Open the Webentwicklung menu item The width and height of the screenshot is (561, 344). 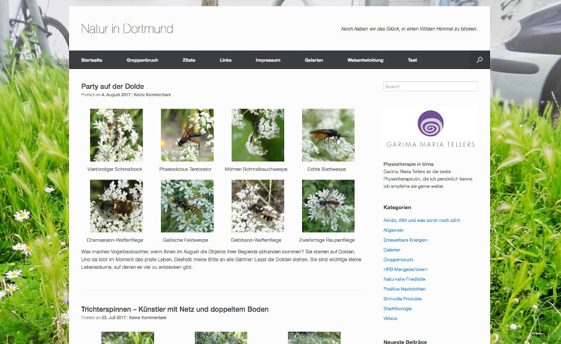[366, 60]
